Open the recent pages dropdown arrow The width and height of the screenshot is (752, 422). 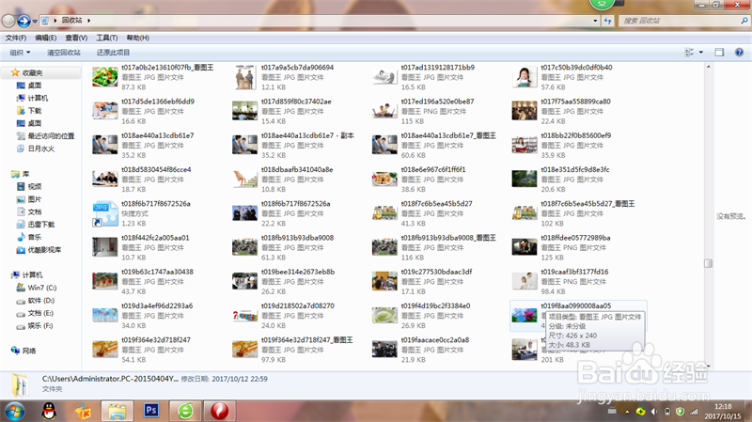pyautogui.click(x=35, y=21)
